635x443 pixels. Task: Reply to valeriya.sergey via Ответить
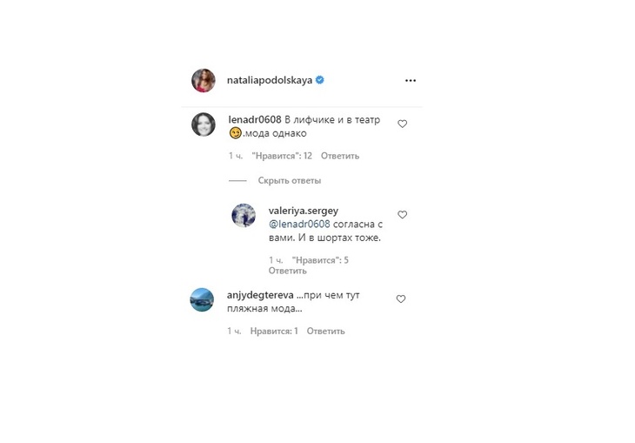point(288,271)
